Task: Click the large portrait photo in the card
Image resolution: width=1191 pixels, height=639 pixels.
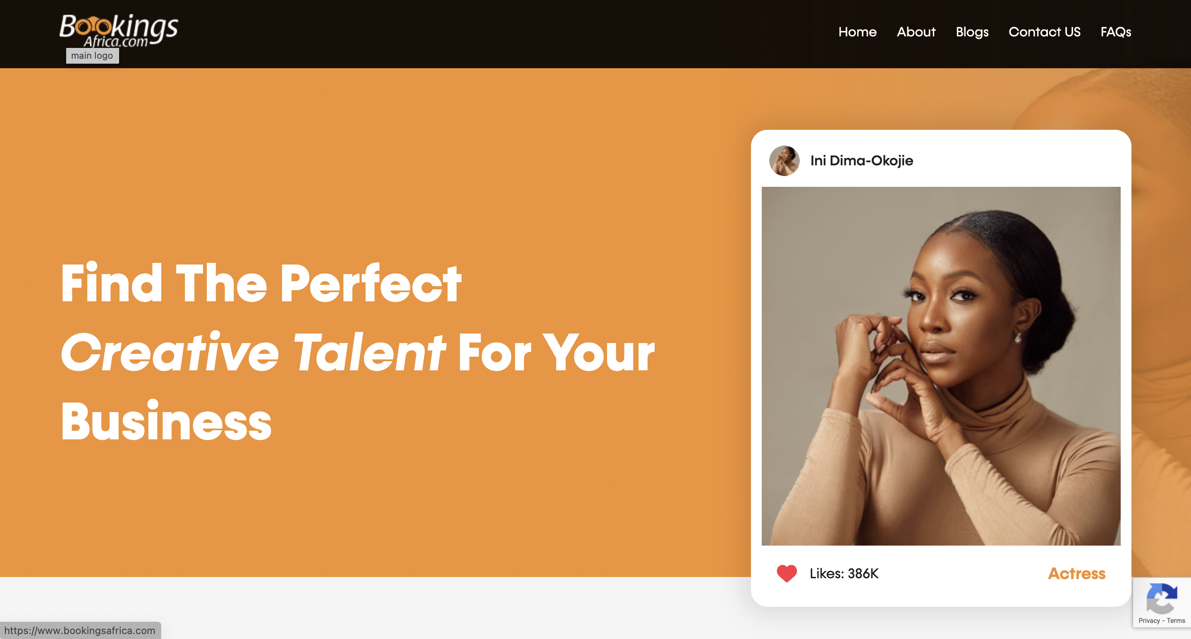Action: click(x=941, y=366)
